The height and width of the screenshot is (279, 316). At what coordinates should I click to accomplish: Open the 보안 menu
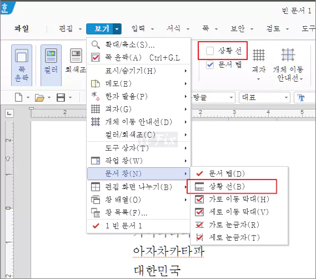coord(238,29)
